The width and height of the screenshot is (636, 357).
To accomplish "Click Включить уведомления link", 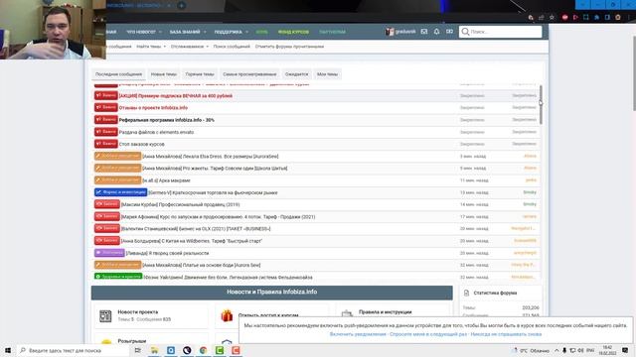I will [358, 334].
